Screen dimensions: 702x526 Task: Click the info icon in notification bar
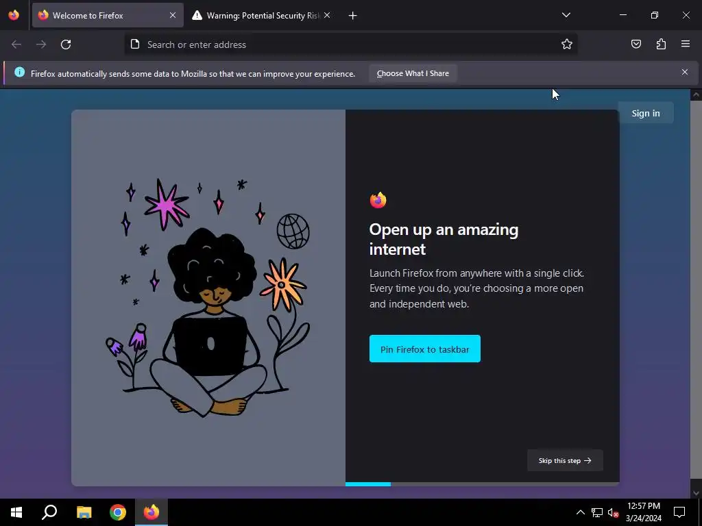tap(20, 72)
